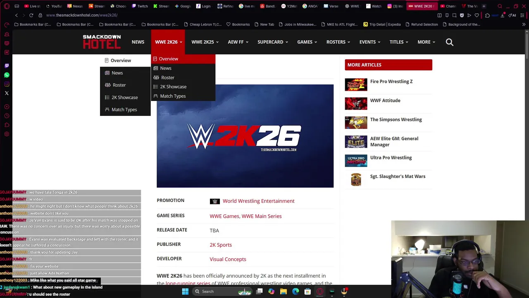Expand the WWE 2K25 nav dropdown
Viewport: 529px width, 298px height.
[x=205, y=42]
